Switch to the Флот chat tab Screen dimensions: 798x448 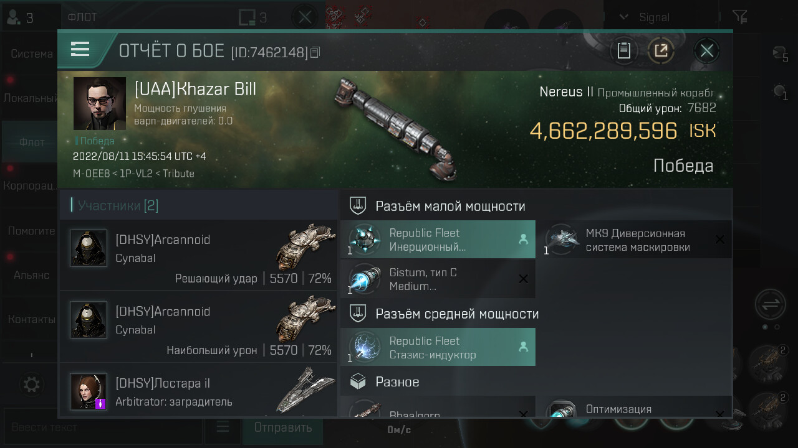31,142
